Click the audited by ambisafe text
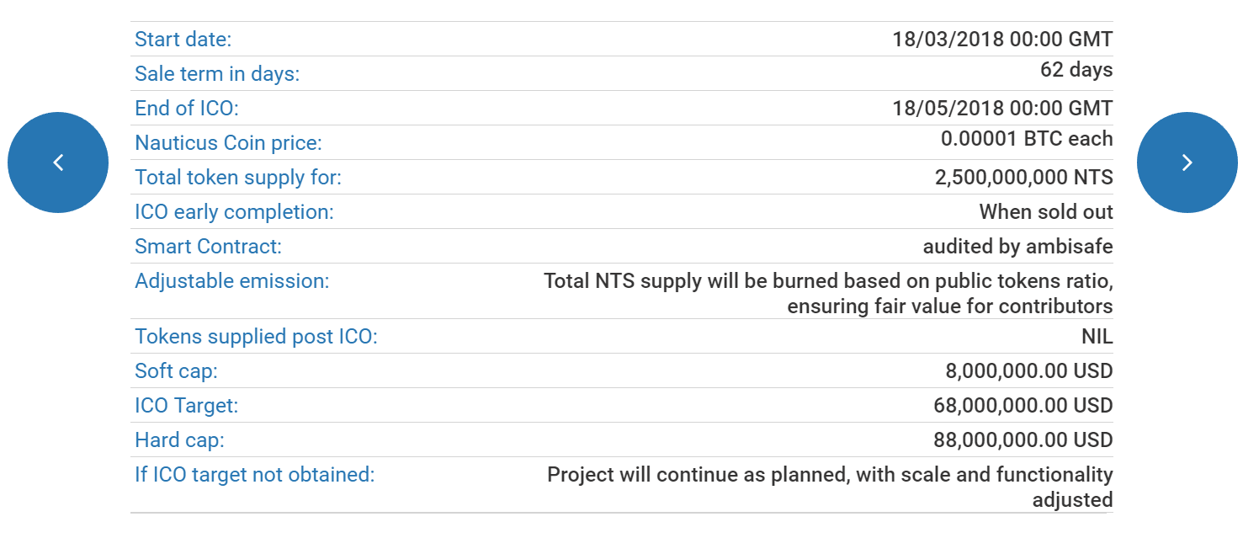This screenshot has width=1243, height=538. click(1017, 247)
